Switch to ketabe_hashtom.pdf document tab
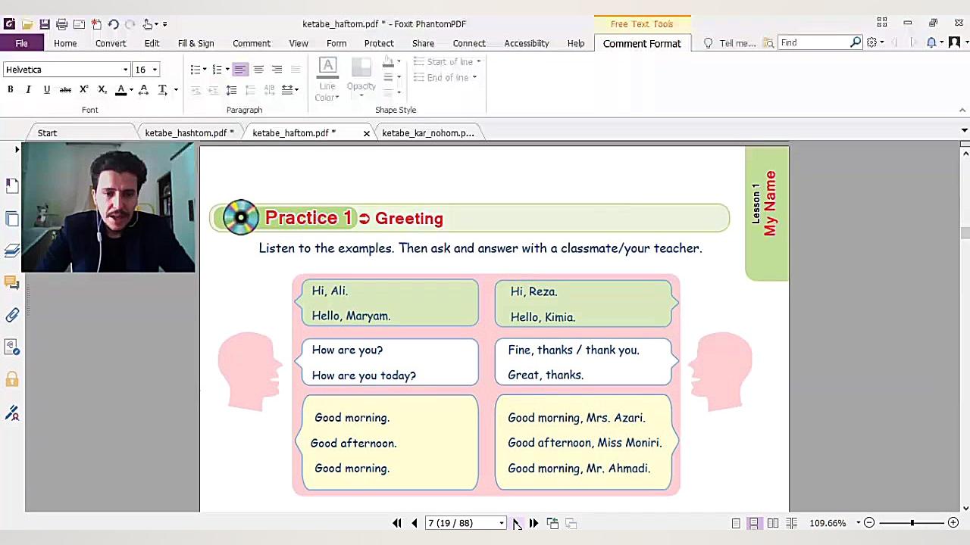 tap(189, 132)
